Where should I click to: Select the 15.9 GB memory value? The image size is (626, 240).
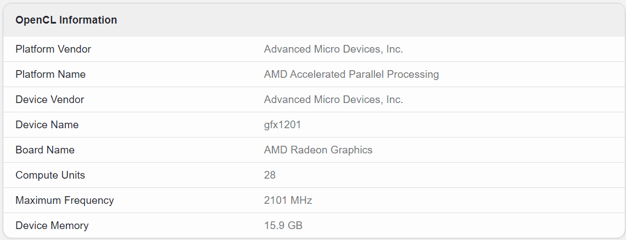coord(283,226)
